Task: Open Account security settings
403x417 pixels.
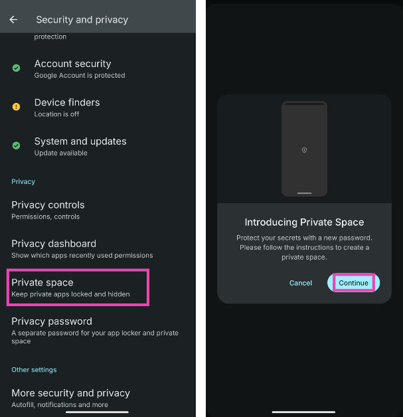Action: click(x=73, y=68)
